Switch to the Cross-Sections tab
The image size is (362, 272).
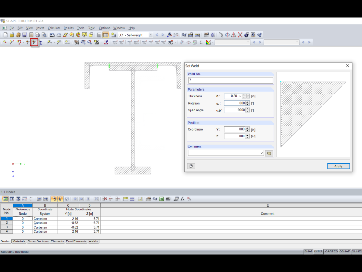coord(38,241)
